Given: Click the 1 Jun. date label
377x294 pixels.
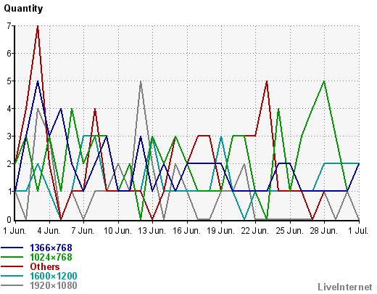Looking at the screenshot, I should (x=14, y=231).
